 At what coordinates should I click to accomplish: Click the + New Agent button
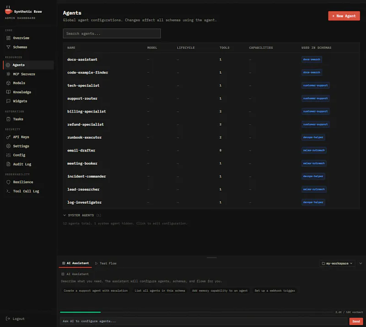click(344, 16)
